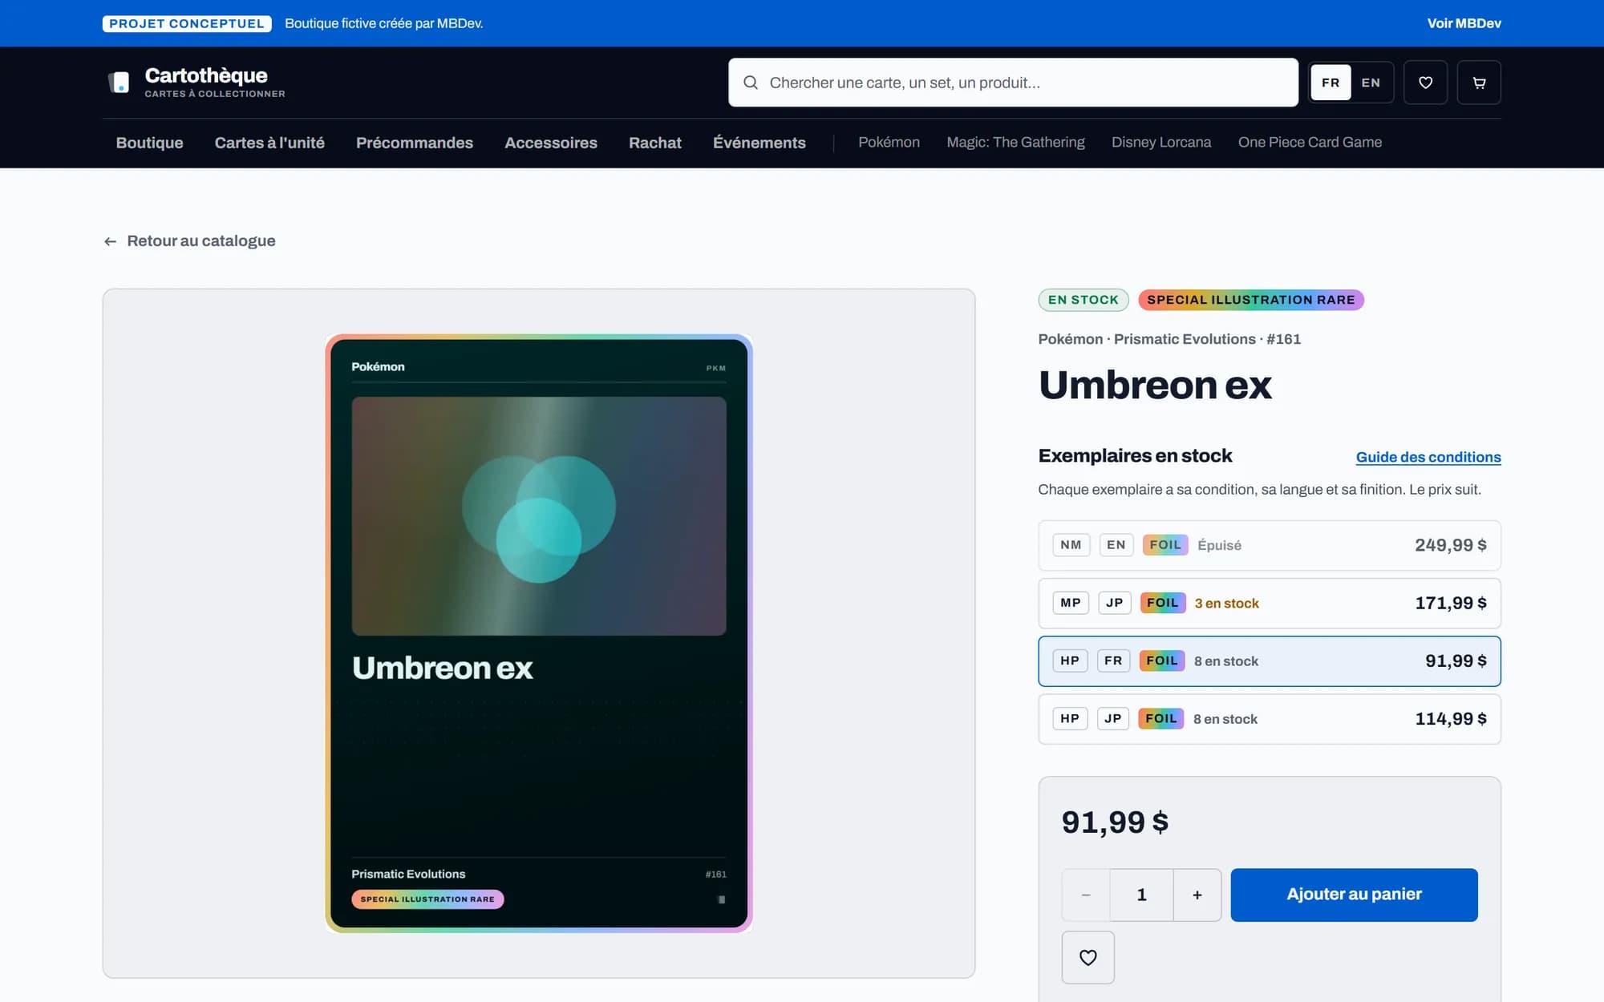
Task: Click the Cartothèque logo icon
Action: pyautogui.click(x=119, y=82)
